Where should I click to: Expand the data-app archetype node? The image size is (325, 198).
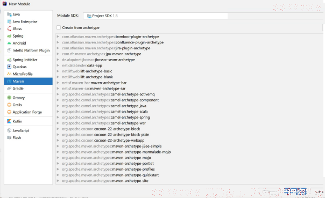click(x=58, y=65)
